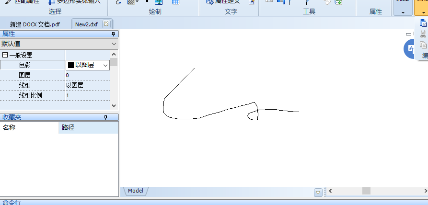Viewport: 428px width, 205px height.
Task: Click the paste icon in the edit panel
Action: click(423, 23)
